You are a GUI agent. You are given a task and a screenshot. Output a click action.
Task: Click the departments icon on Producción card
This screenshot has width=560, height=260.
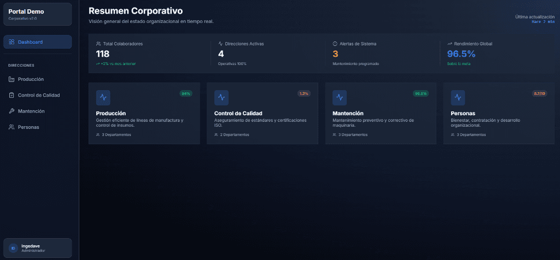point(98,135)
